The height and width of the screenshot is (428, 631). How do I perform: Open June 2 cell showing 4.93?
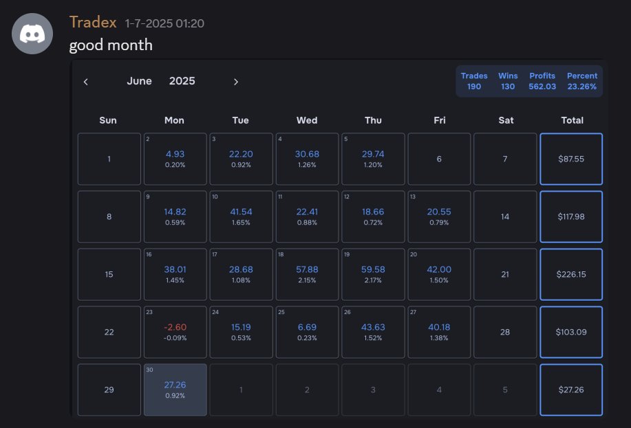pyautogui.click(x=175, y=159)
